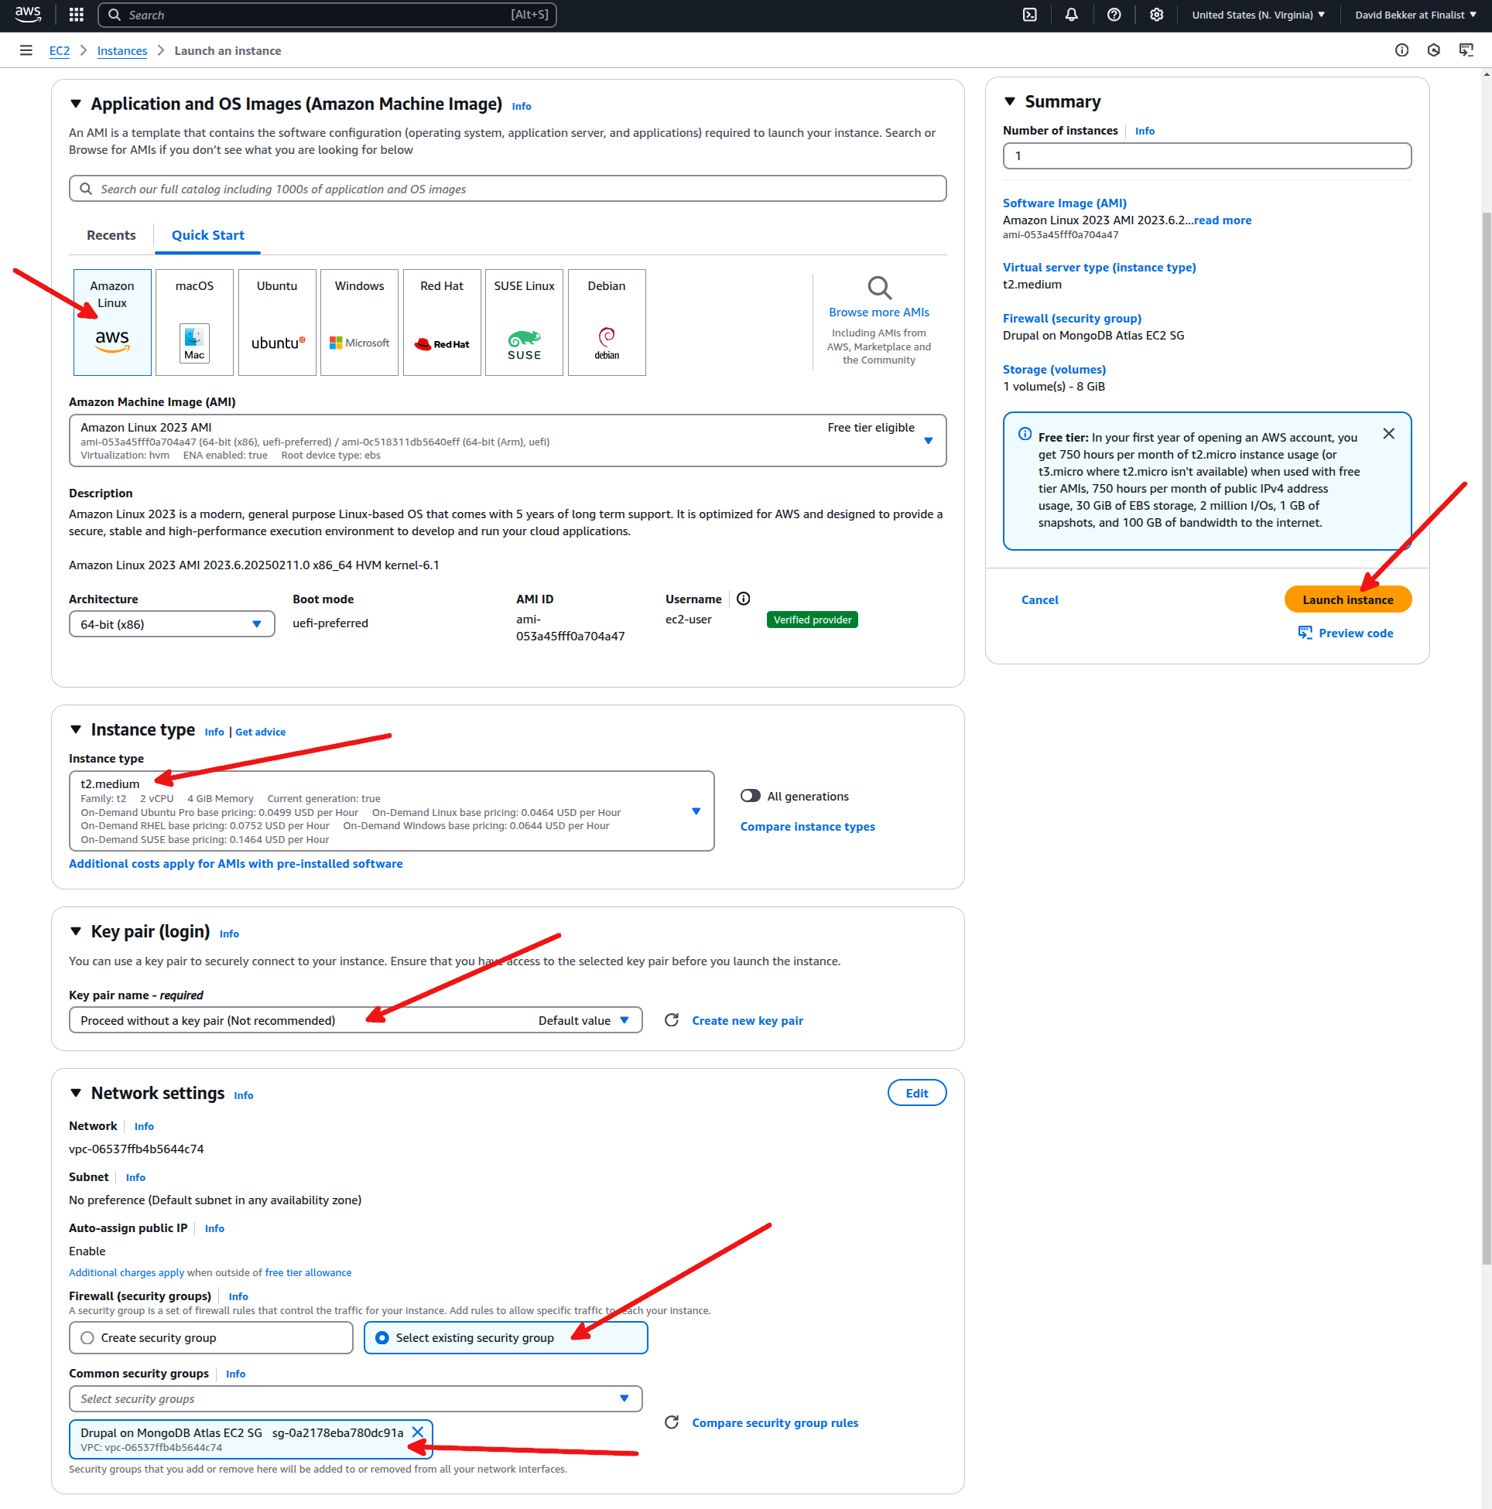The image size is (1492, 1509).
Task: Open the CloudShell terminal icon
Action: tap(1030, 15)
